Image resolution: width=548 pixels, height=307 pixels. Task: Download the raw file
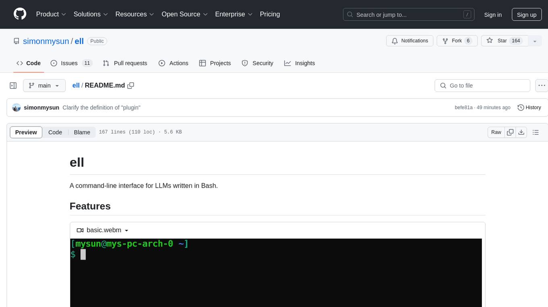pyautogui.click(x=521, y=132)
